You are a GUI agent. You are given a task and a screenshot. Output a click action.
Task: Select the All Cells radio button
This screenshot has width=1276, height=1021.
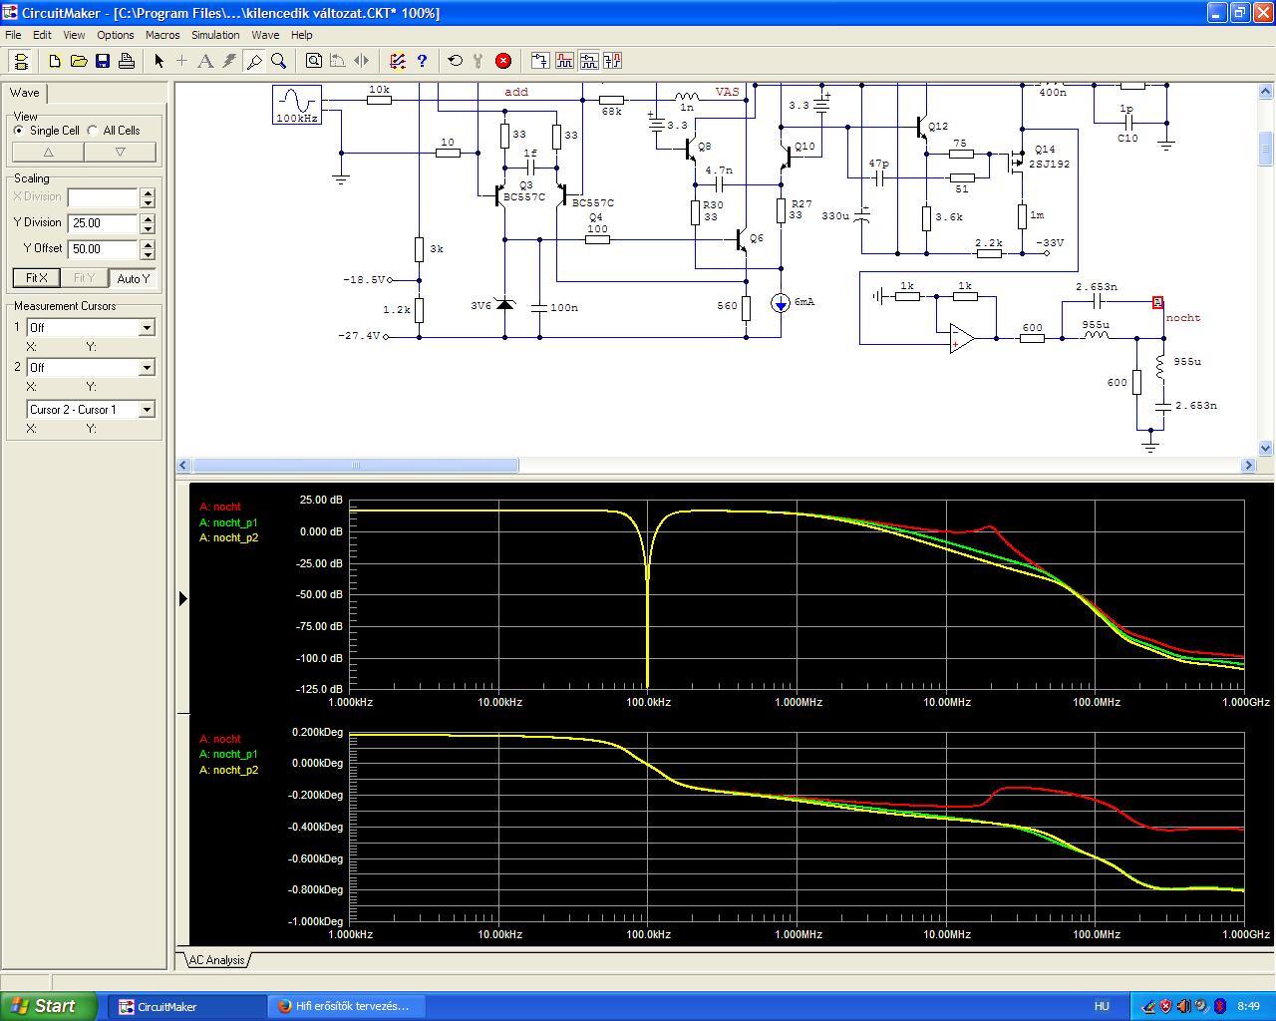tap(93, 131)
